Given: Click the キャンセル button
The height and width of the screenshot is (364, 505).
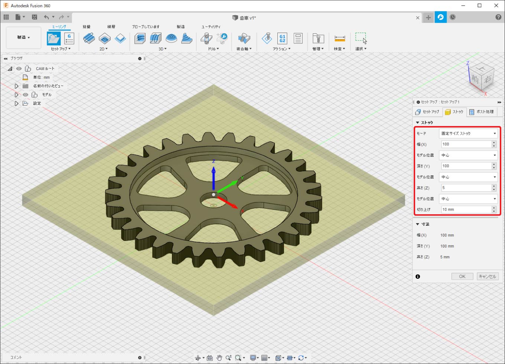Looking at the screenshot, I should pyautogui.click(x=487, y=277).
